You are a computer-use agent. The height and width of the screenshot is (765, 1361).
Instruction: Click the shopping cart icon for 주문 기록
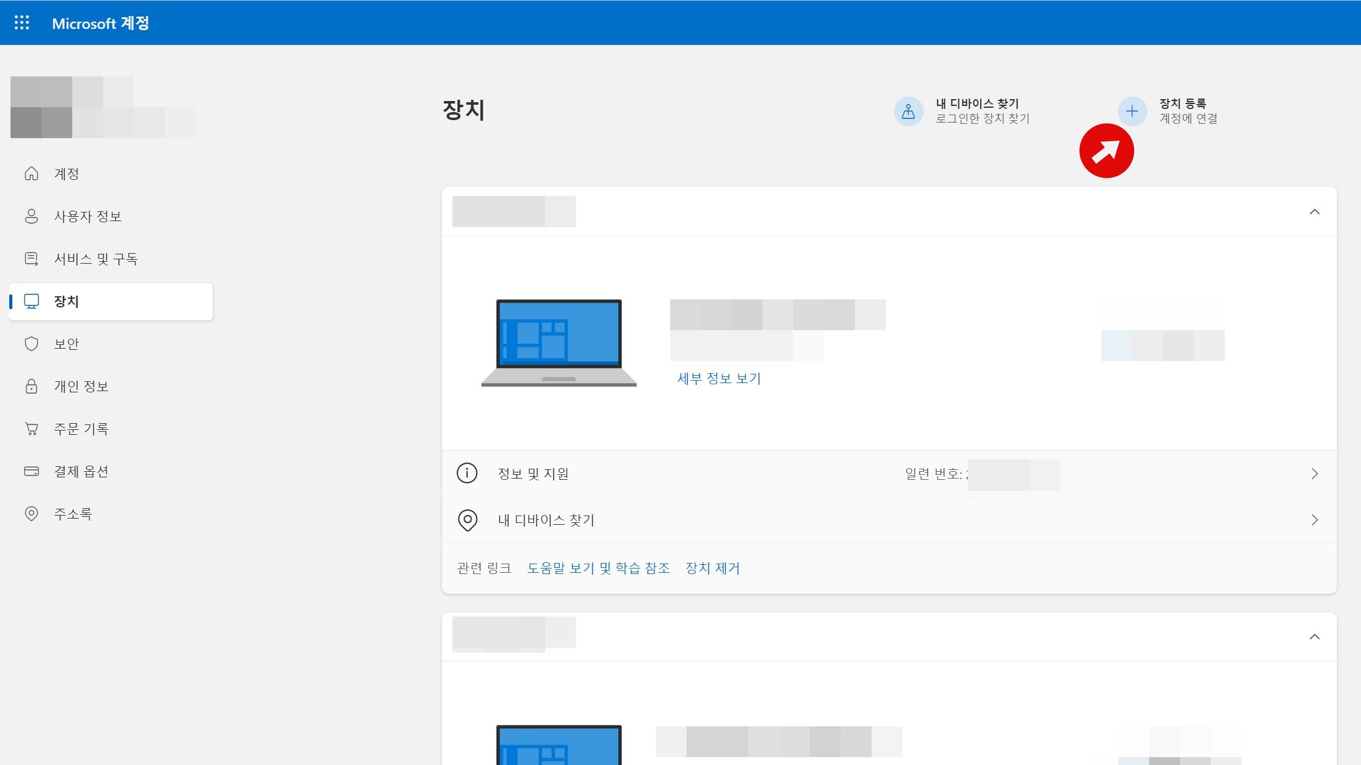coord(31,429)
